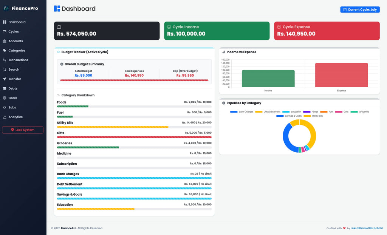387x235 pixels.
Task: Click the Transactions arrows icon
Action: (x=5, y=60)
